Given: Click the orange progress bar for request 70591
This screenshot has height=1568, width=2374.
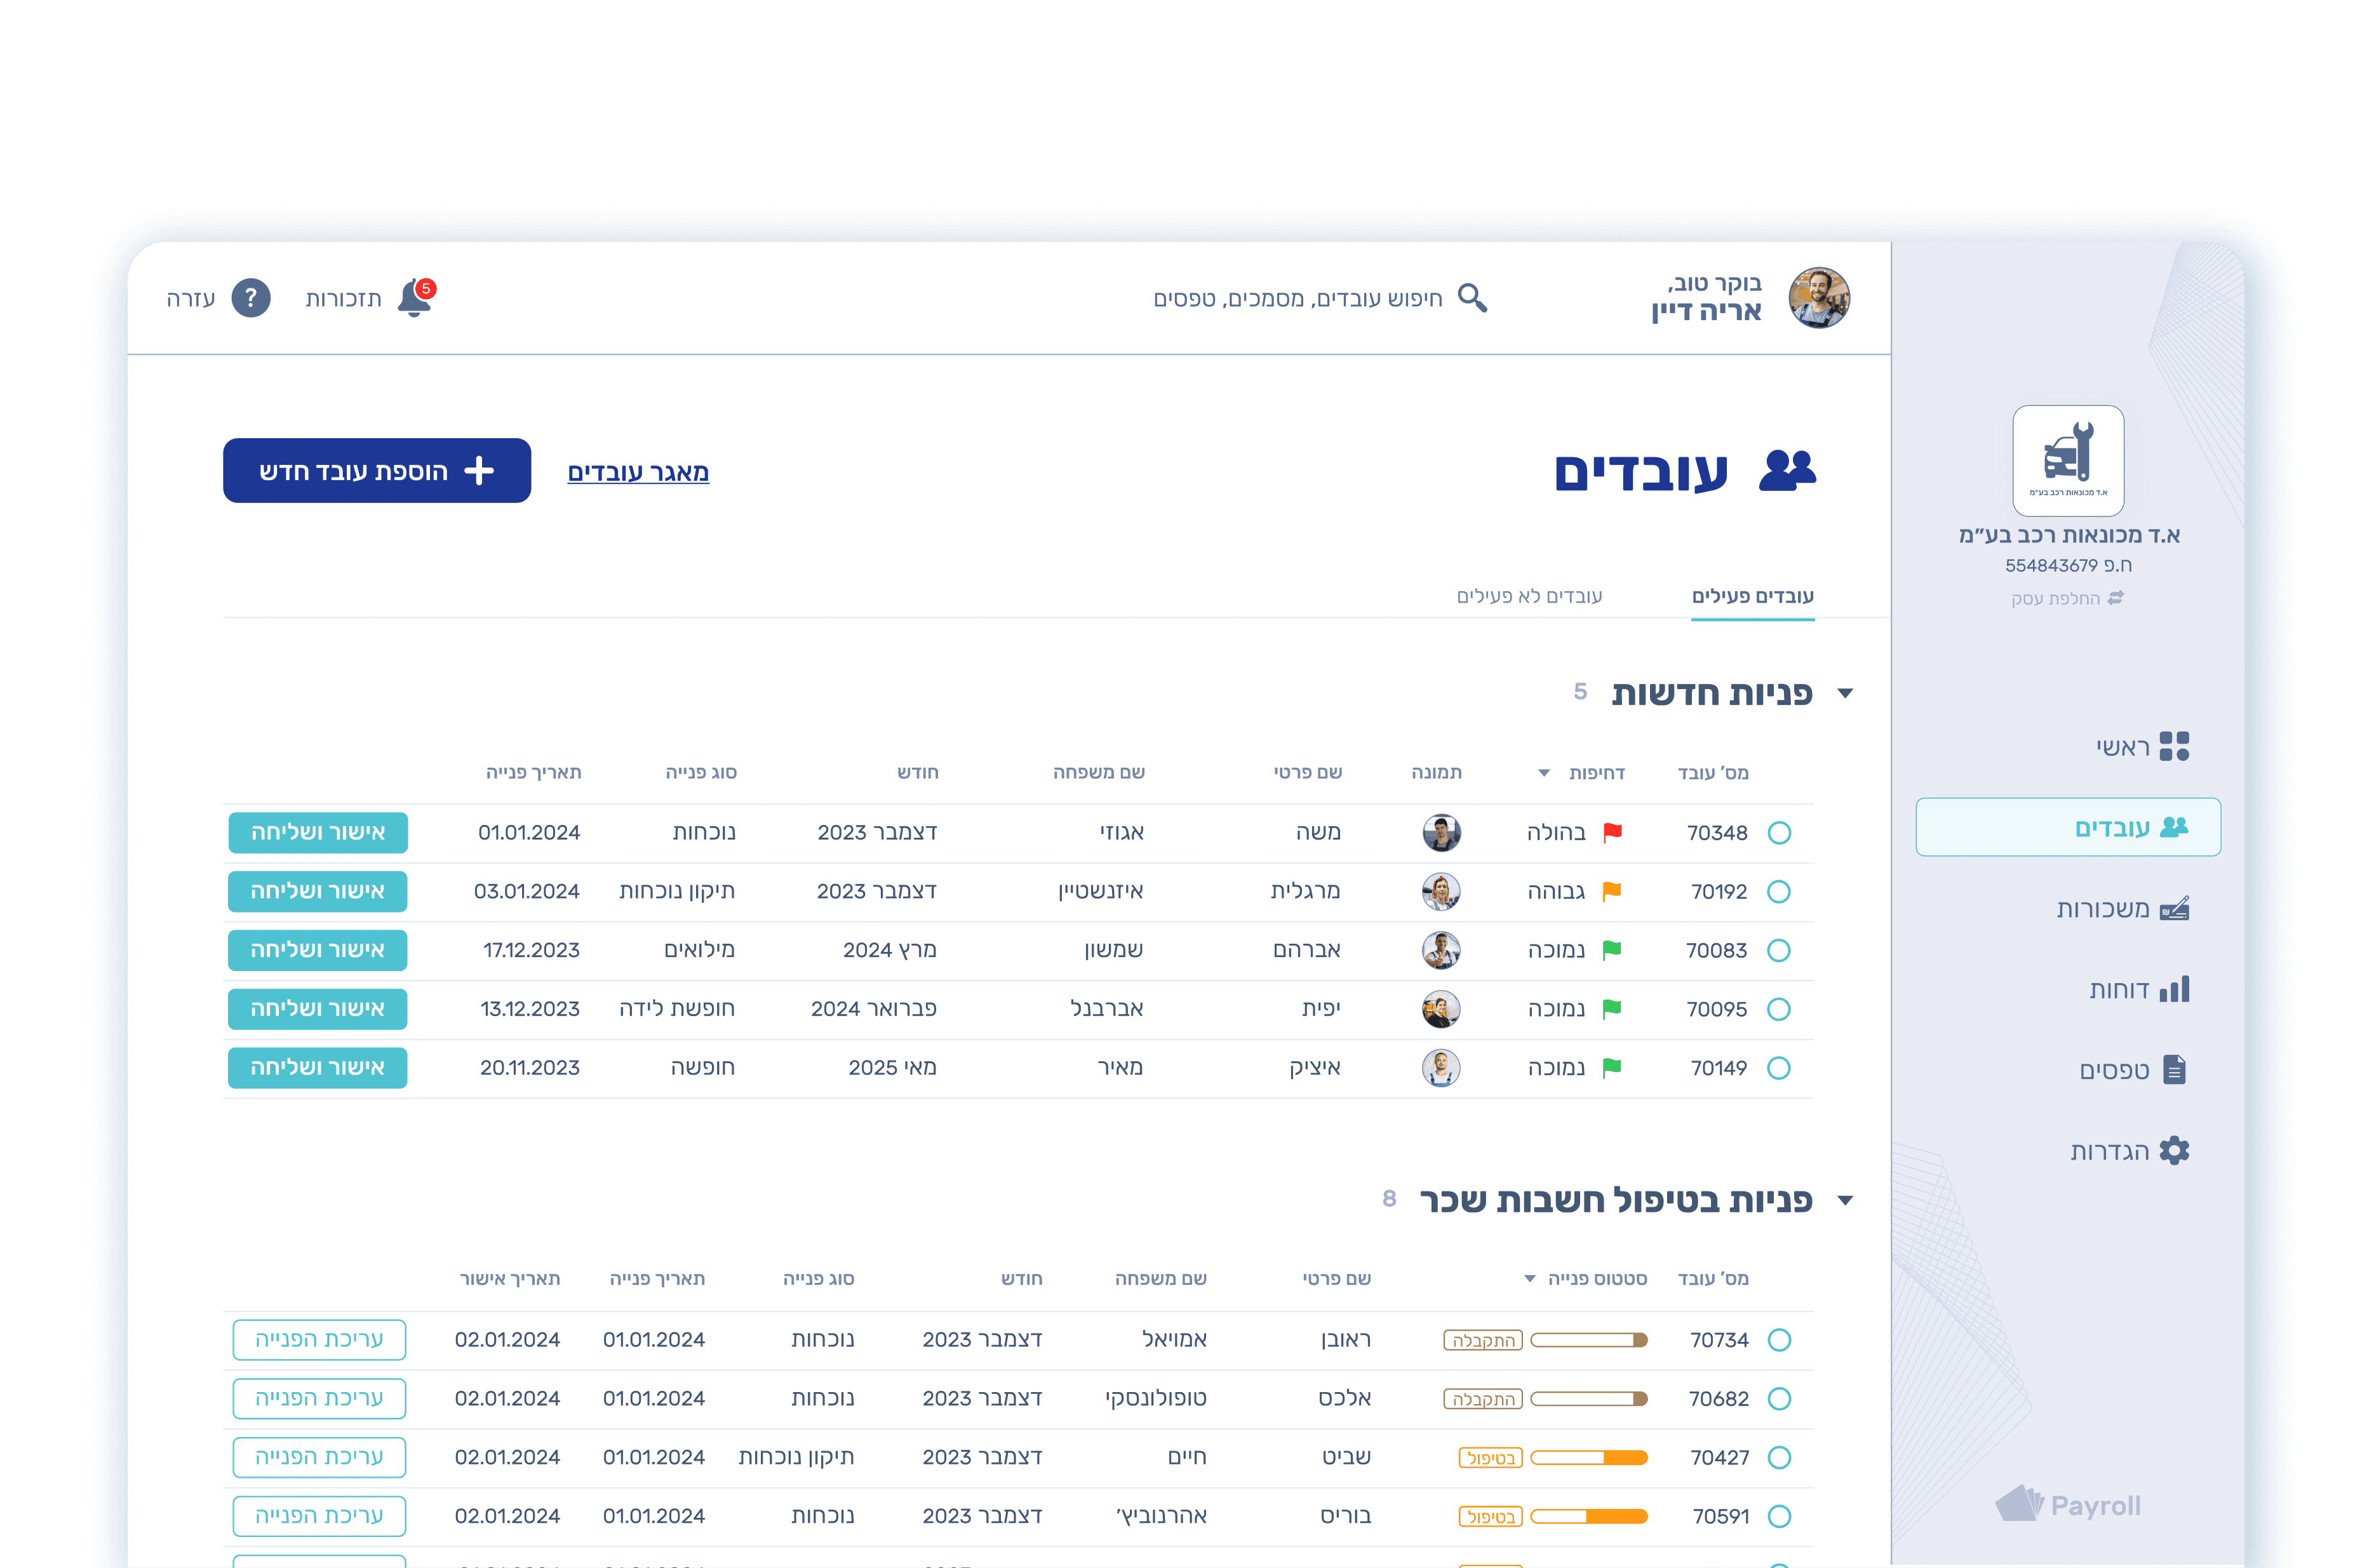Looking at the screenshot, I should pos(1589,1517).
